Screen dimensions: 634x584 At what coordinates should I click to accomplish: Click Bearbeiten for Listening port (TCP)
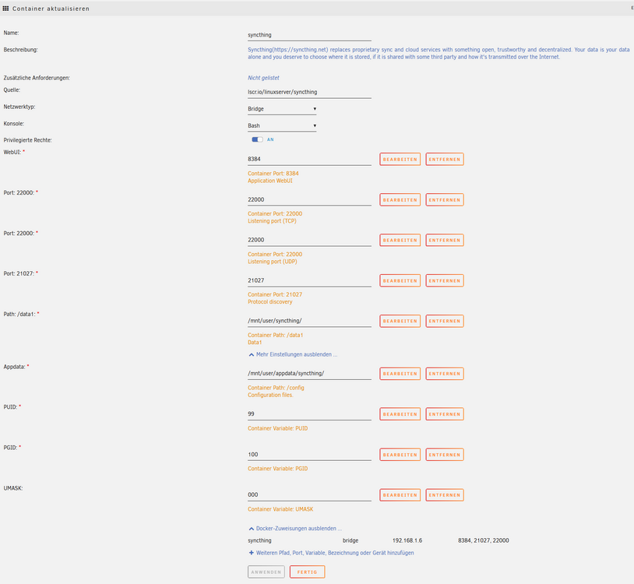(x=400, y=199)
